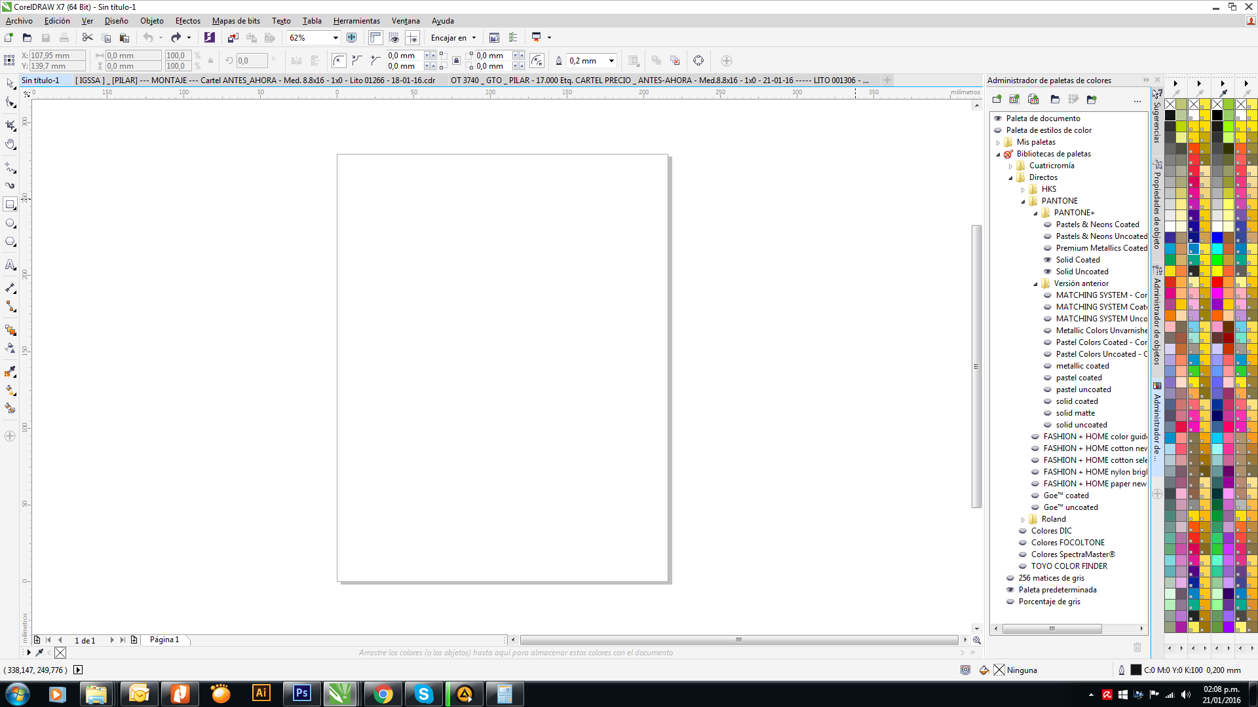Screen dimensions: 1258x707
Task: Click docker options three dots button
Action: tap(1137, 100)
